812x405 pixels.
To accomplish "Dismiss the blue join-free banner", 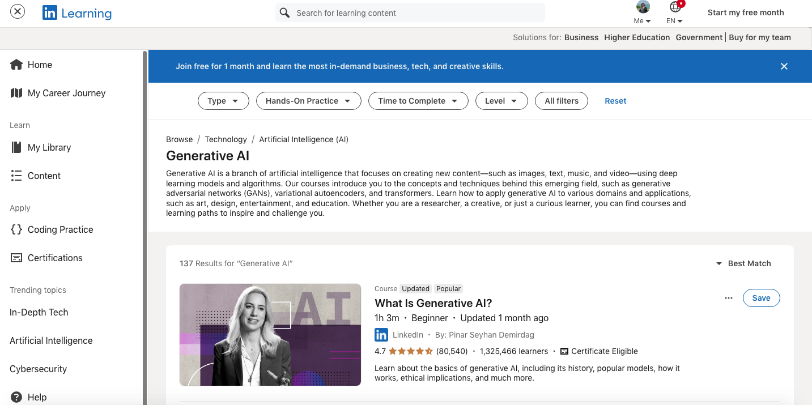I will click(x=784, y=66).
